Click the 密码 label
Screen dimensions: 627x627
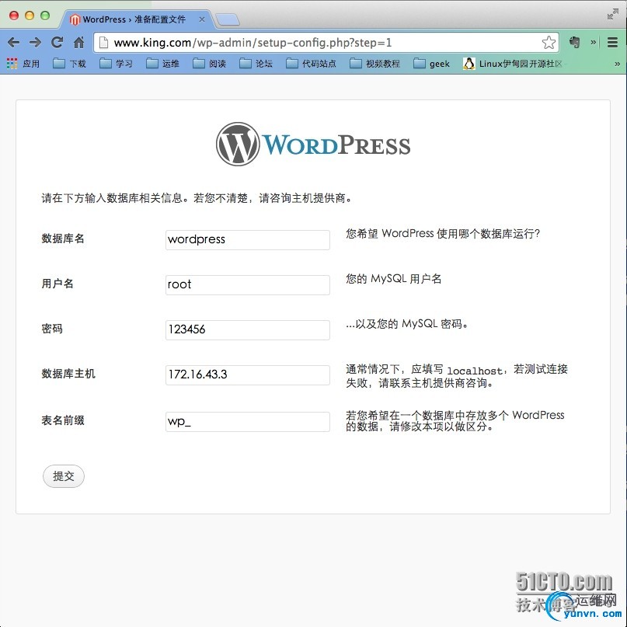[x=52, y=329]
